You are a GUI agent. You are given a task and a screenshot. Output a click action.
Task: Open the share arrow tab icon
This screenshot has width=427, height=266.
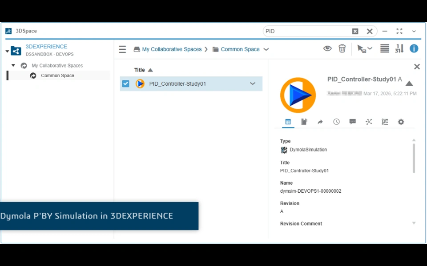pyautogui.click(x=320, y=122)
